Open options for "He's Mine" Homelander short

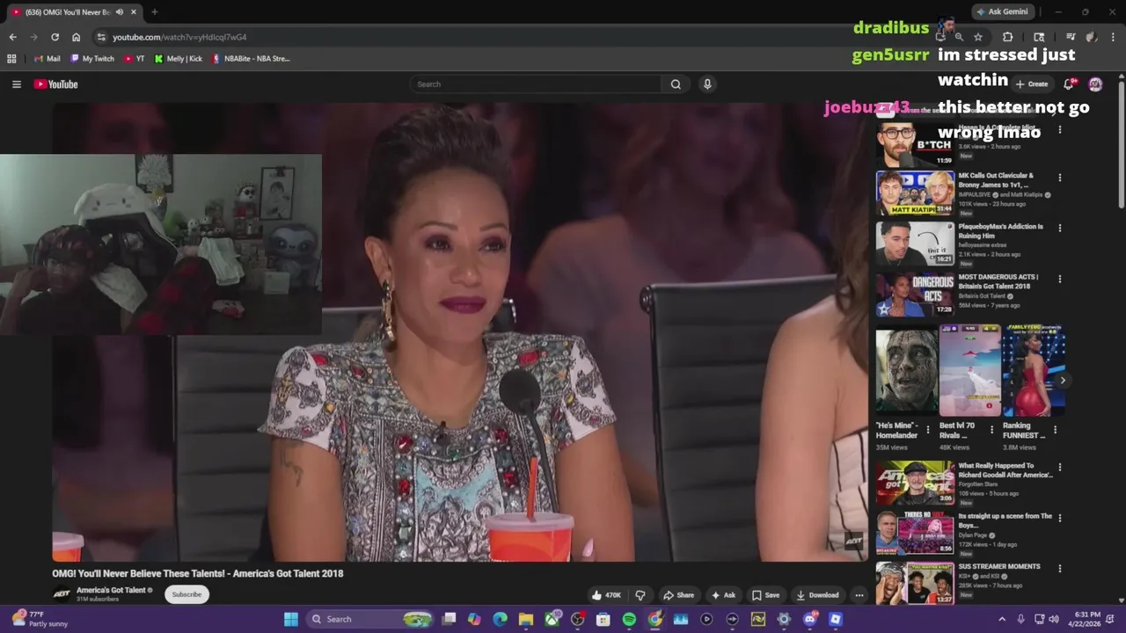[927, 430]
